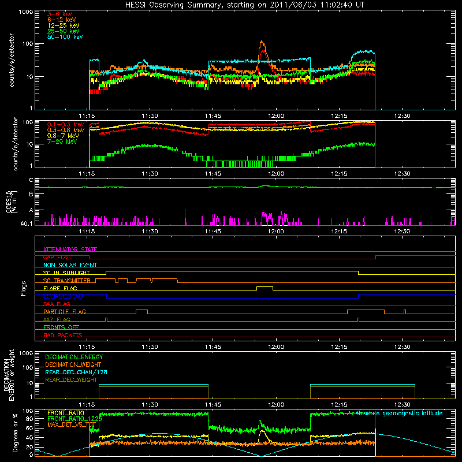Select the SC_TRANSMITTER flag label
Image resolution: width=462 pixels, height=462 pixels.
pos(67,280)
